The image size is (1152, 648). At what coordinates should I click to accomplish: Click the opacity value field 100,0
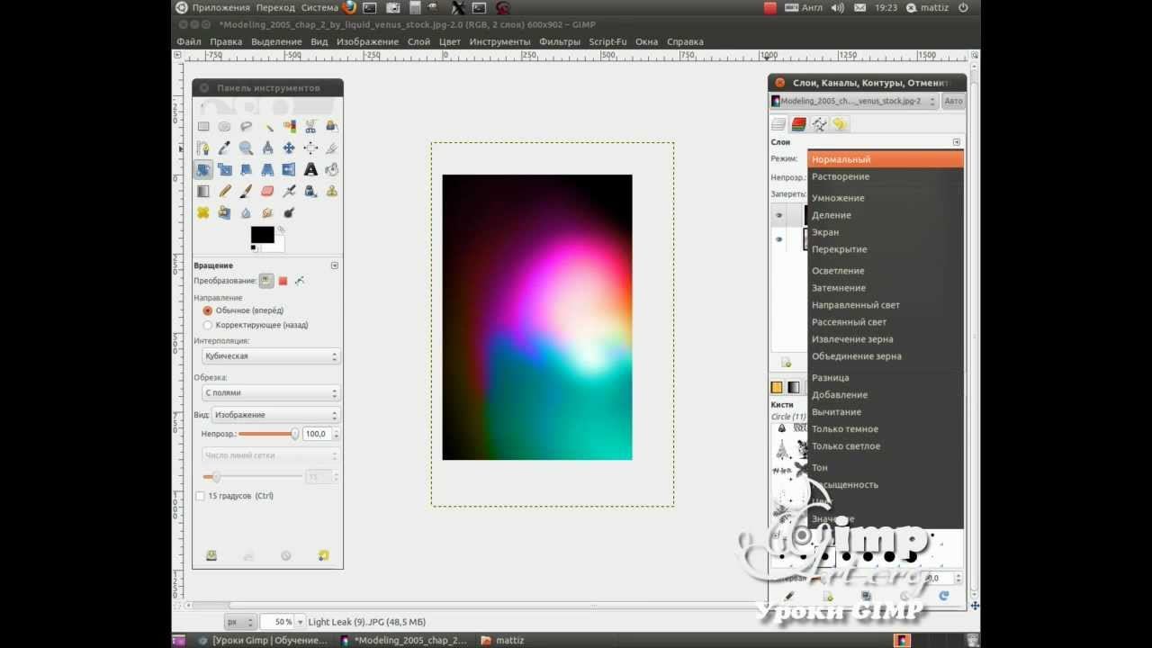317,434
